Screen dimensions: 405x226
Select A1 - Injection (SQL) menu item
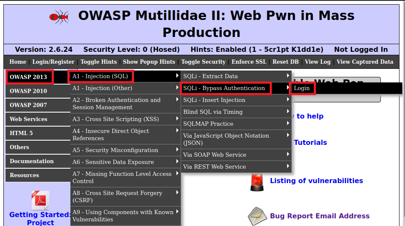point(126,76)
